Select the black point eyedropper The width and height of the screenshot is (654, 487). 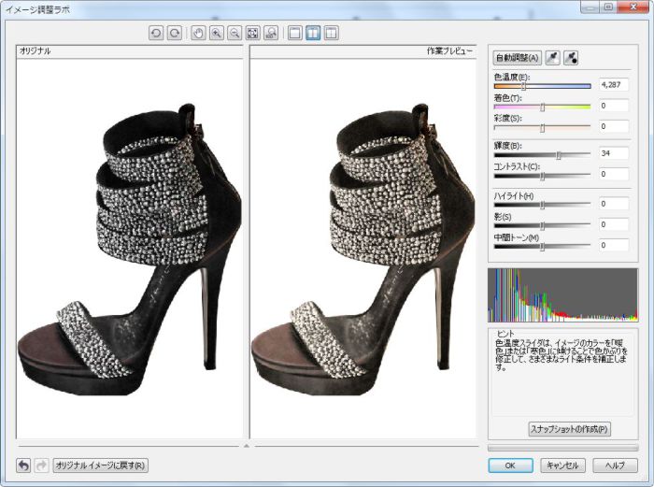[571, 58]
